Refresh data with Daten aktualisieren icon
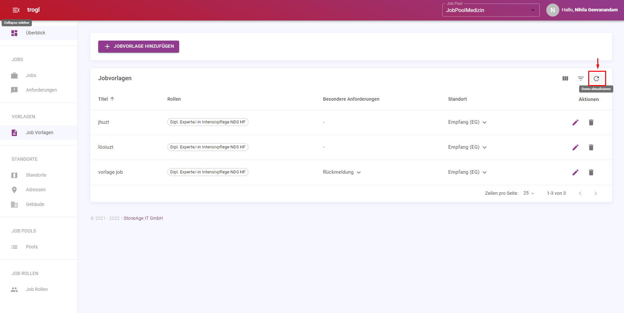The image size is (624, 313). click(596, 79)
